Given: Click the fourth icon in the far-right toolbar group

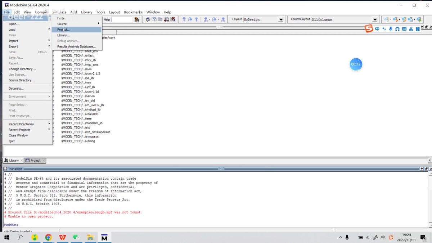Looking at the screenshot, I should [411, 19].
